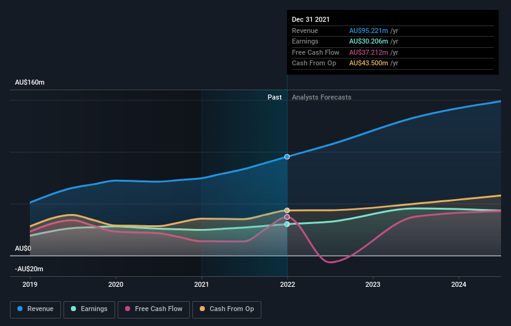Click the teal Earnings data point marker

(x=287, y=224)
